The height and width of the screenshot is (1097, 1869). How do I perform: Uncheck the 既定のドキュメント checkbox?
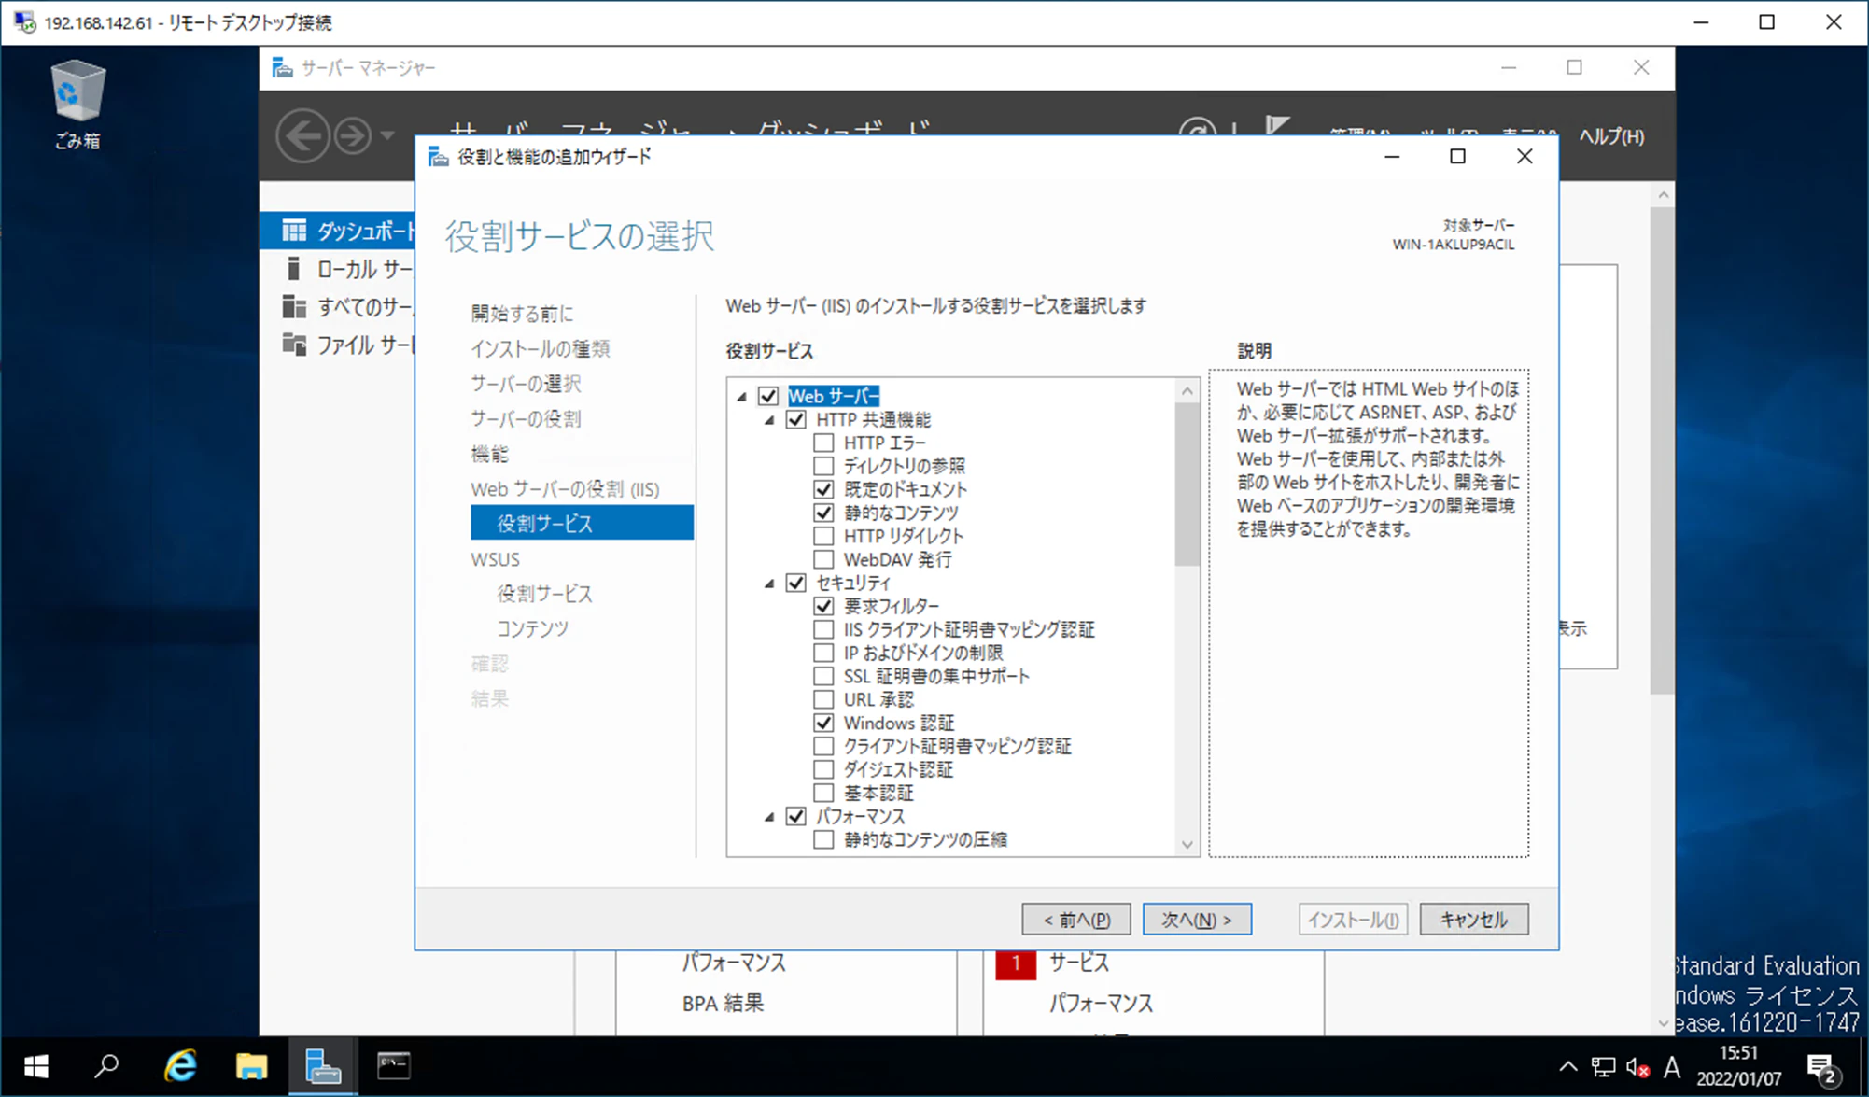823,489
